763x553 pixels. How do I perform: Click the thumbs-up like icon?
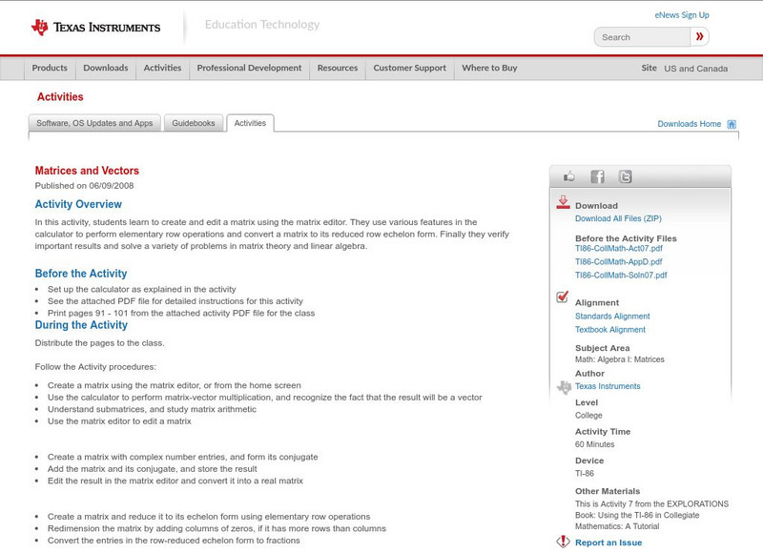(x=568, y=176)
